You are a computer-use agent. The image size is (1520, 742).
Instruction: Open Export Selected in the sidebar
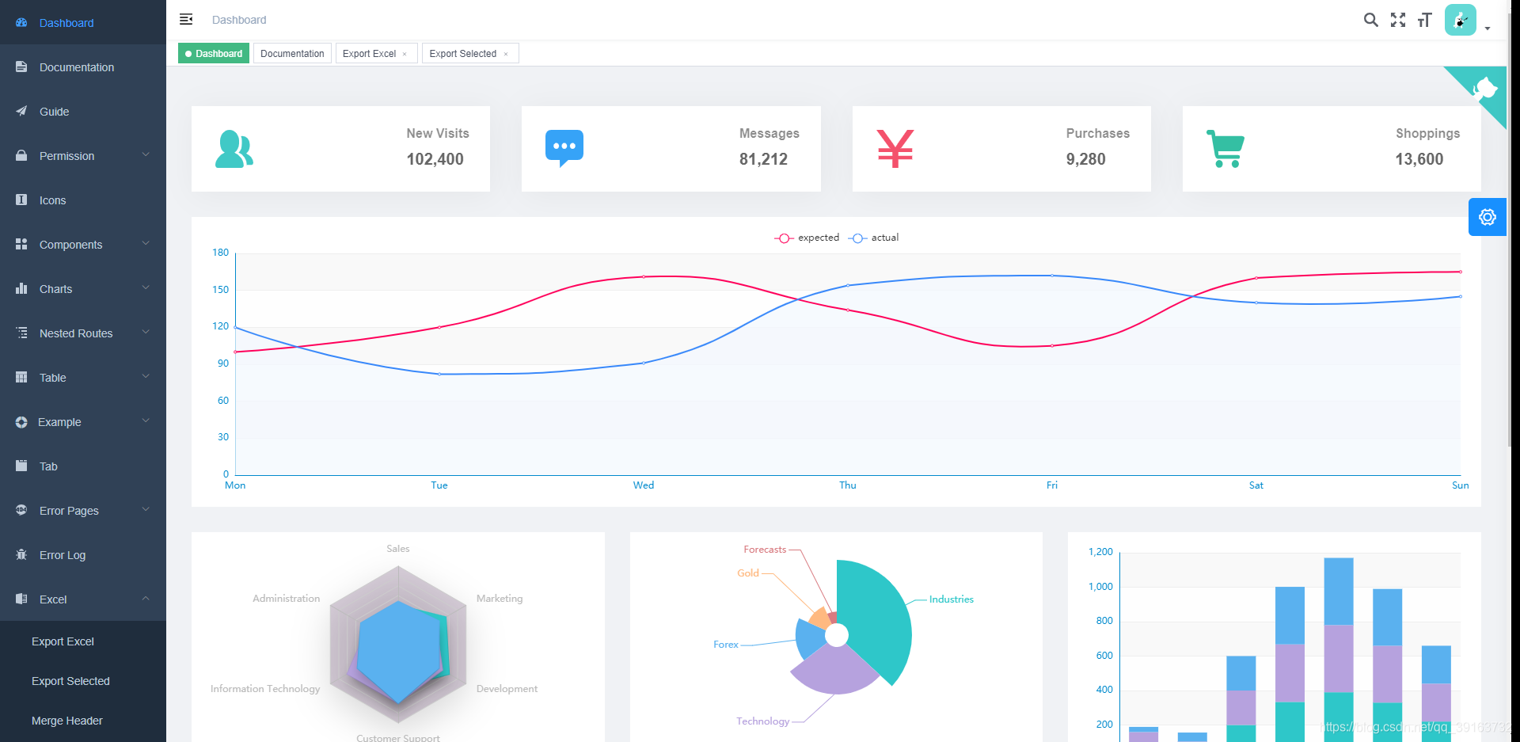pyautogui.click(x=83, y=681)
